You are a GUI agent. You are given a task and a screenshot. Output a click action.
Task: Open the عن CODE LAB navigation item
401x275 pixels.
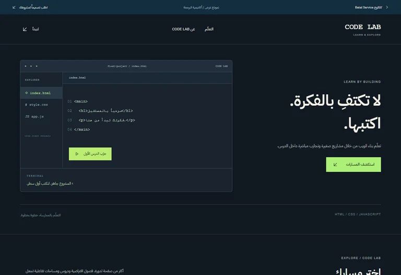183,29
